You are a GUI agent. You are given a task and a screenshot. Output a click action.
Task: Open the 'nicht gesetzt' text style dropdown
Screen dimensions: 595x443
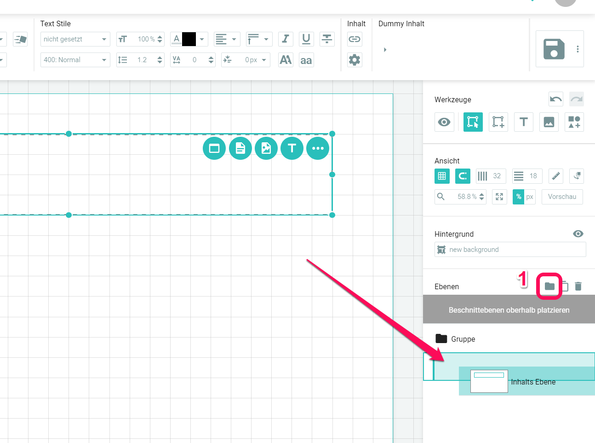click(75, 39)
